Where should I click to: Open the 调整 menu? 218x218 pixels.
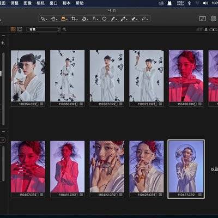pyautogui.click(x=15, y=3)
